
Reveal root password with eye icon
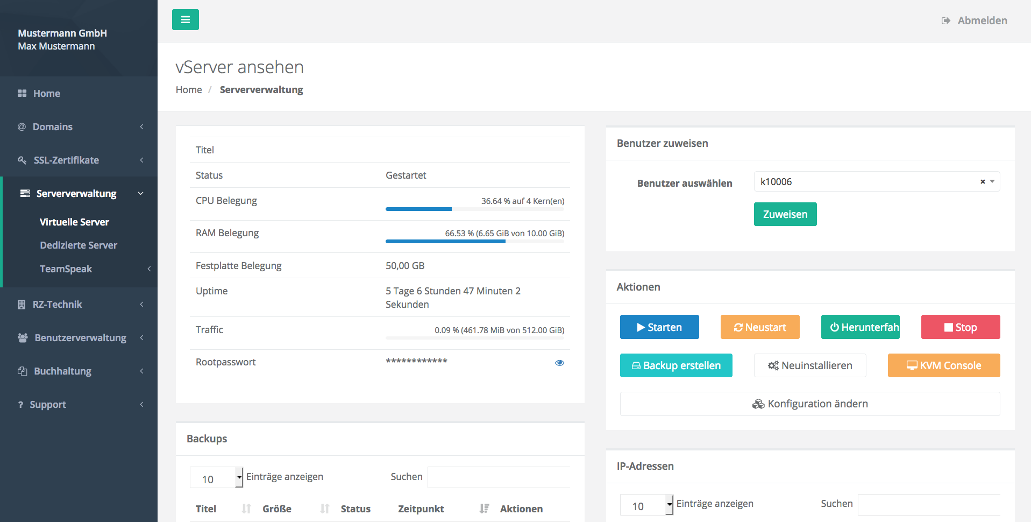(559, 363)
